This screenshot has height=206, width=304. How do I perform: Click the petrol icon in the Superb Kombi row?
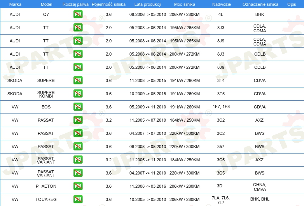(x=78, y=93)
